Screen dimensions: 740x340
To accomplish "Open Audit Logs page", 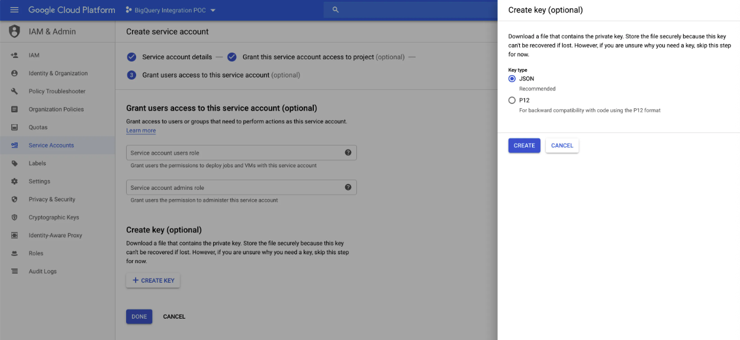I will (x=57, y=271).
